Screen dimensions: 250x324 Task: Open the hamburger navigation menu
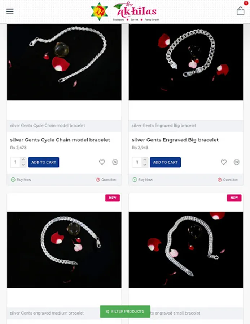click(x=10, y=11)
